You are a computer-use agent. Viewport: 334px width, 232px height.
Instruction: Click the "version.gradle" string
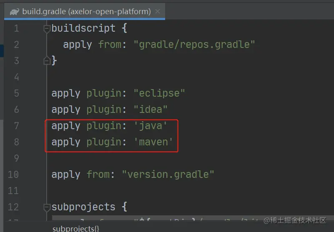(168, 175)
